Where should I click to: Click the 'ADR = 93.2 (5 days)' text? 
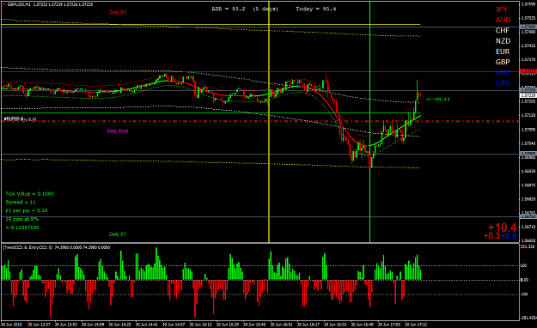click(x=245, y=9)
